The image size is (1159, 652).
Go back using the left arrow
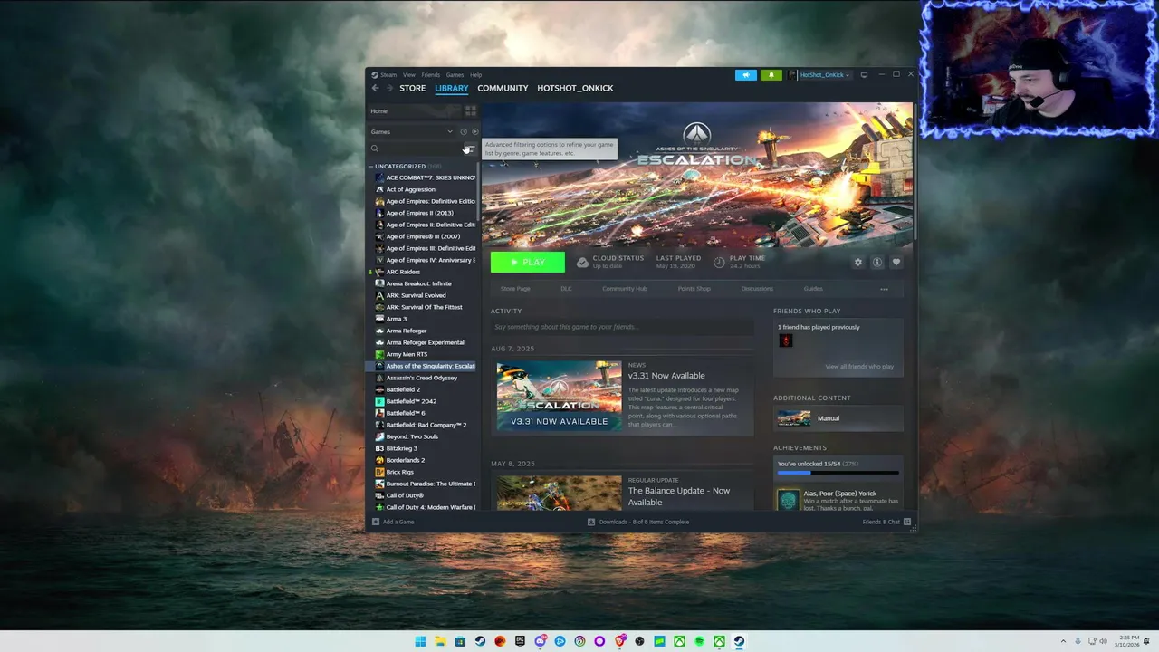[375, 88]
